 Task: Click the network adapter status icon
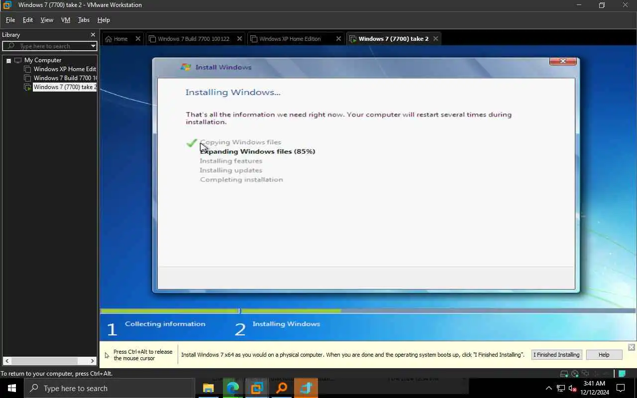[585, 374]
